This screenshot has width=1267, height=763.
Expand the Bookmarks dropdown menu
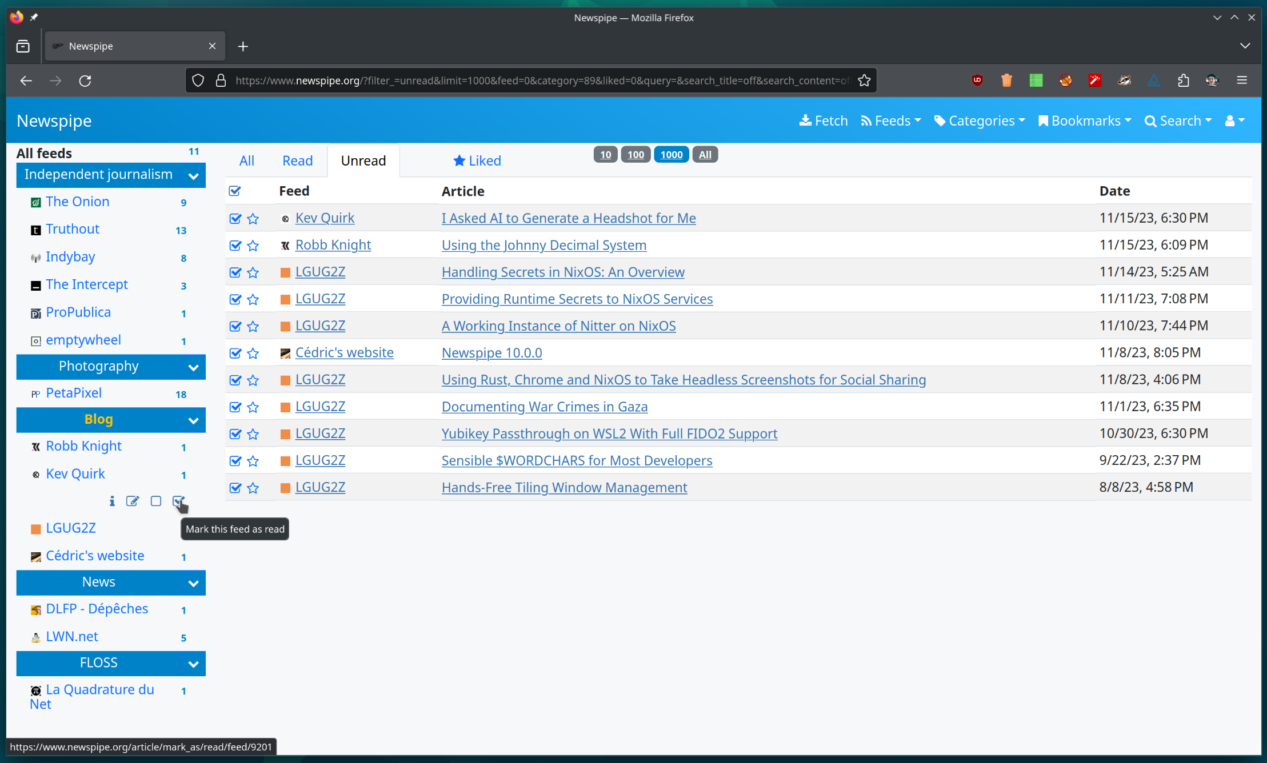(1085, 121)
